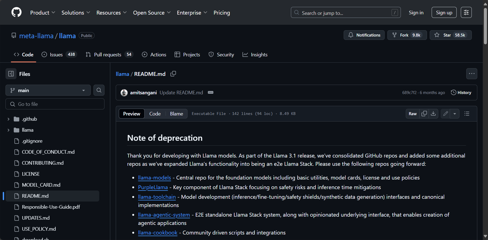Image resolution: width=488 pixels, height=240 pixels.
Task: Fork the llama repository
Action: tap(407, 35)
